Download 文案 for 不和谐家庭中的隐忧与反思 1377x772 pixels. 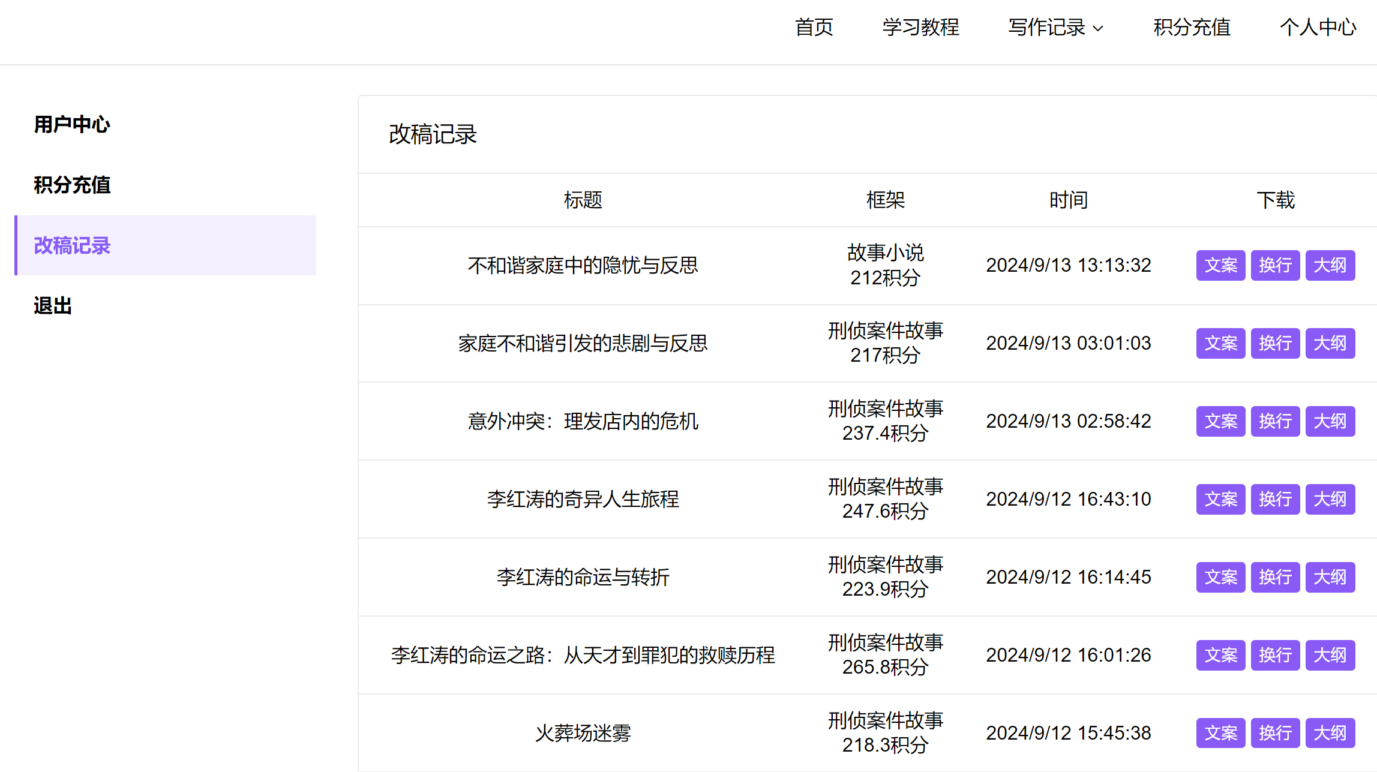[1220, 265]
